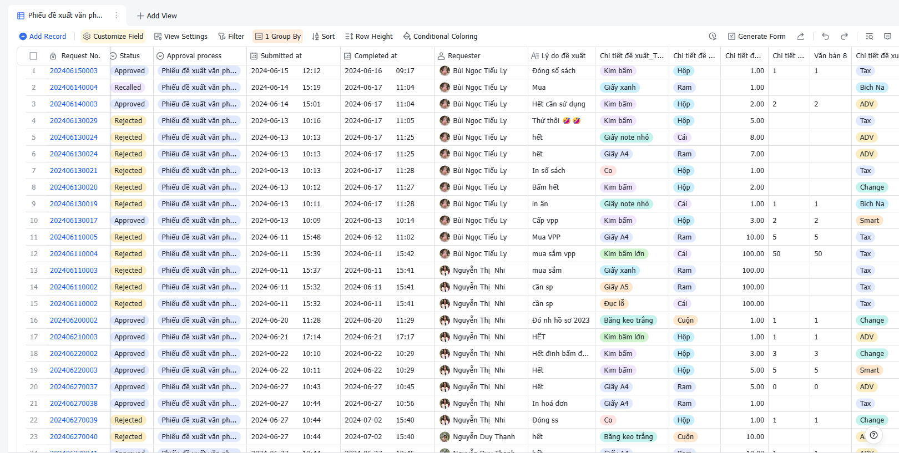Click the grid view icon on the tab
Image resolution: width=899 pixels, height=453 pixels.
pos(21,16)
